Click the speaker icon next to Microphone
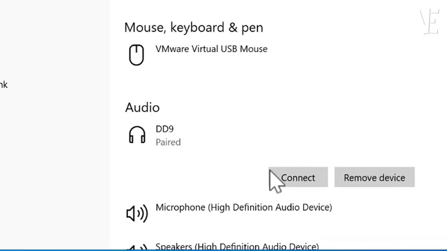This screenshot has height=251, width=447. click(x=137, y=213)
